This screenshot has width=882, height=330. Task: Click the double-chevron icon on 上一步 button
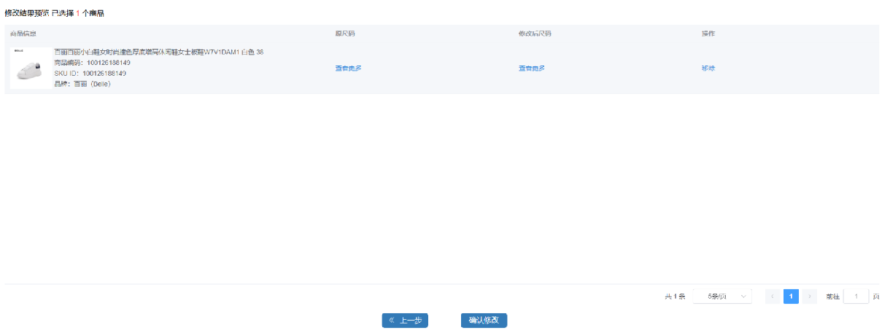[391, 321]
